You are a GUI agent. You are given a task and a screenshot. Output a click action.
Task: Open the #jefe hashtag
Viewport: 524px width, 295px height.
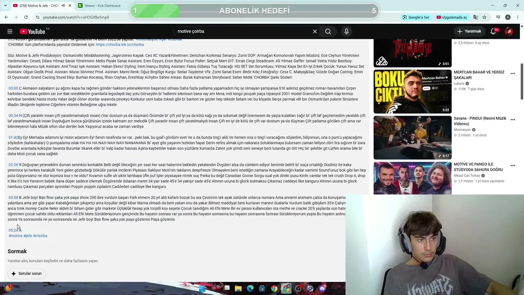27,236
